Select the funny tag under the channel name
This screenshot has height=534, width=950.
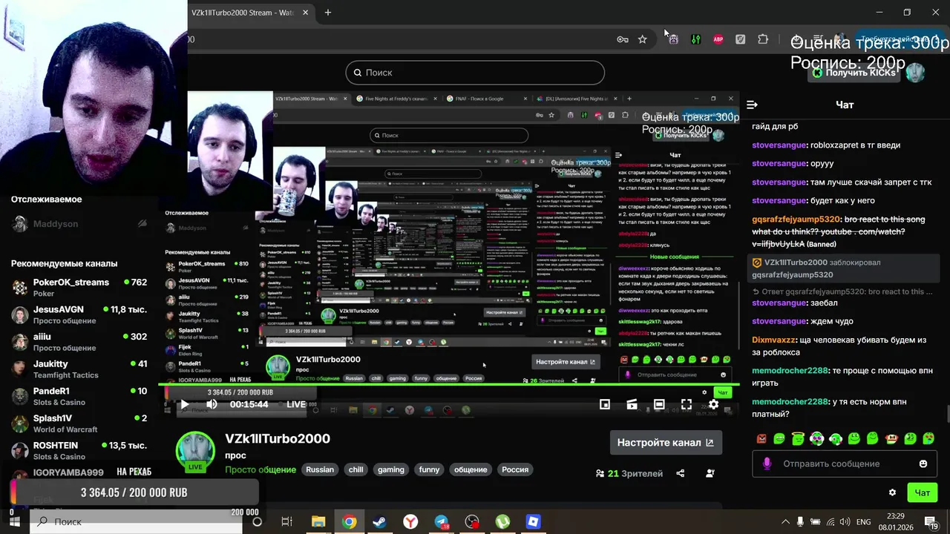click(x=429, y=469)
